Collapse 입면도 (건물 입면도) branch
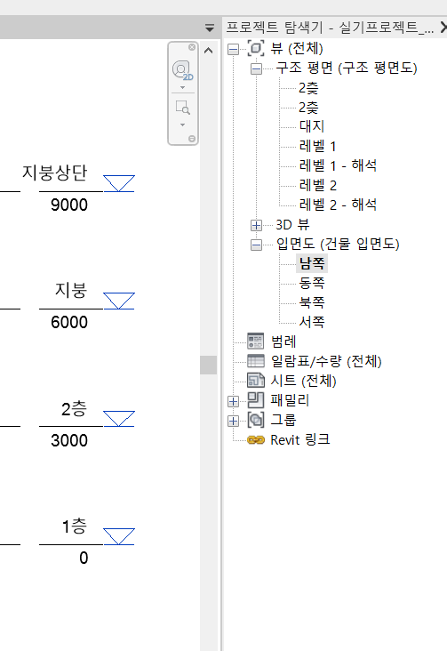 click(257, 245)
